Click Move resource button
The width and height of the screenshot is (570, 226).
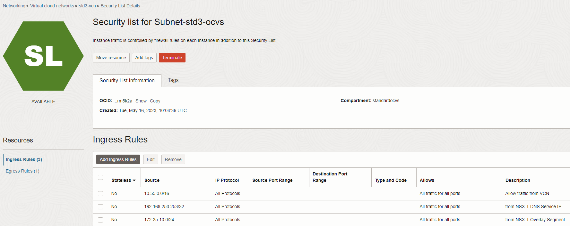pyautogui.click(x=111, y=58)
